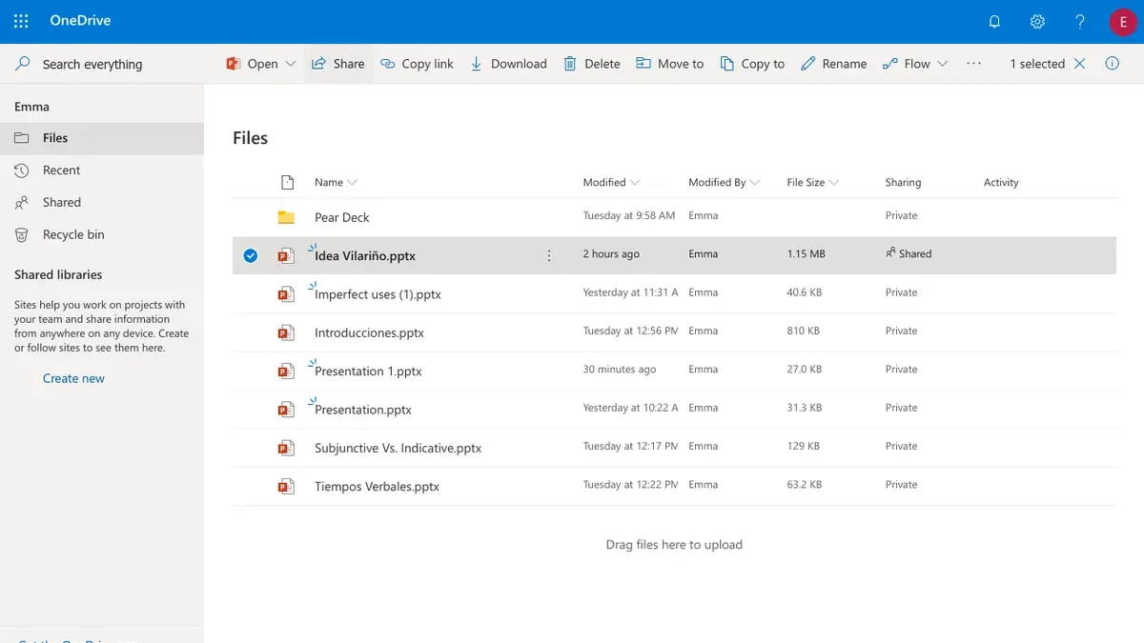Click the PowerPoint icon of Introducciones.pptx

tap(286, 332)
